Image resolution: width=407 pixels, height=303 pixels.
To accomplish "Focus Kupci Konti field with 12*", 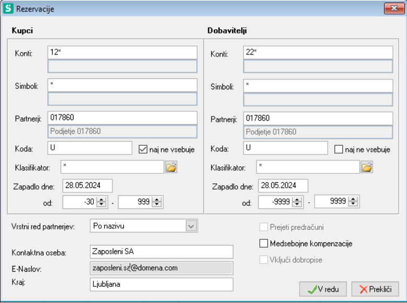I will (x=122, y=52).
